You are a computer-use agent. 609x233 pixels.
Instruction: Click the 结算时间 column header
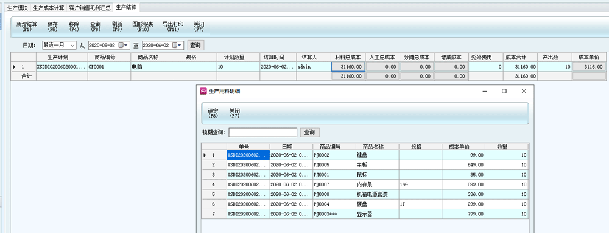tap(278, 57)
